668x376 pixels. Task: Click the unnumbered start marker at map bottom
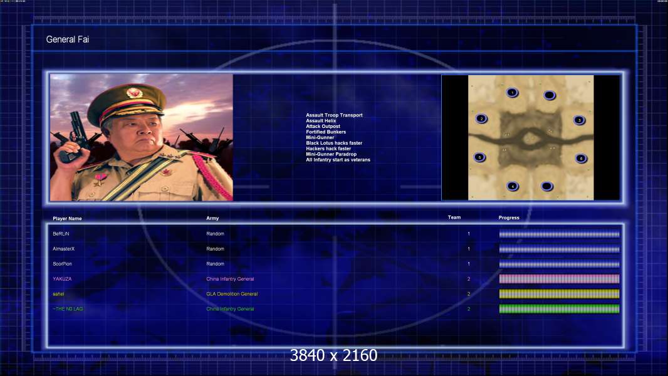[x=547, y=186]
